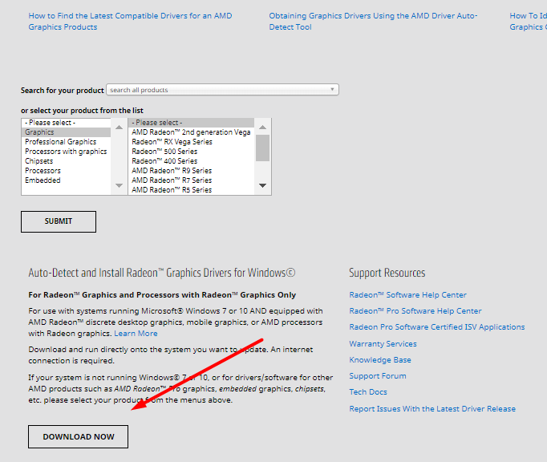Select '- Please select -' in product series list
This screenshot has width=547, height=462.
click(191, 123)
